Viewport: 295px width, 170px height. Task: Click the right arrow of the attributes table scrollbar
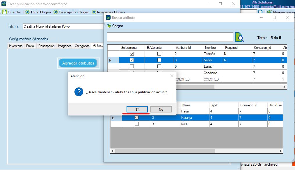point(285,87)
